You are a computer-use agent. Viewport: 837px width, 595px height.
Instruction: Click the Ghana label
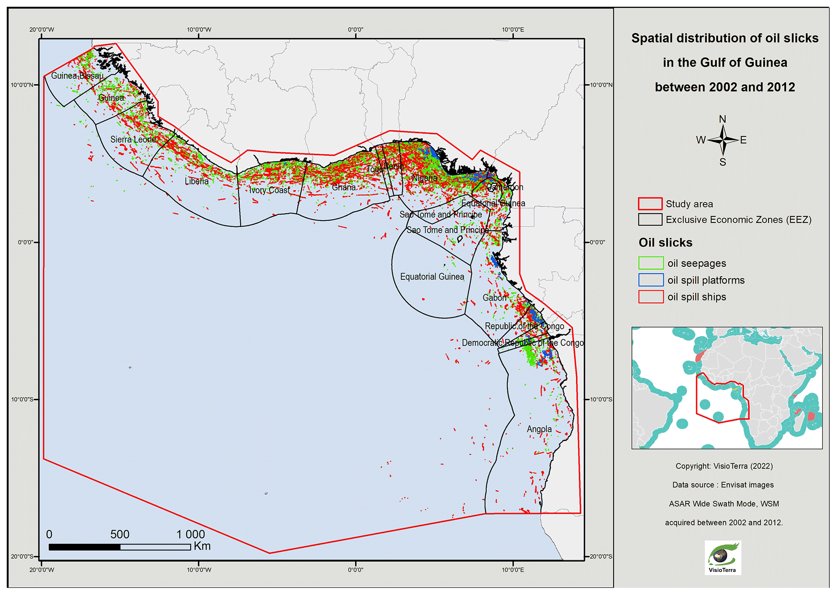tap(344, 187)
